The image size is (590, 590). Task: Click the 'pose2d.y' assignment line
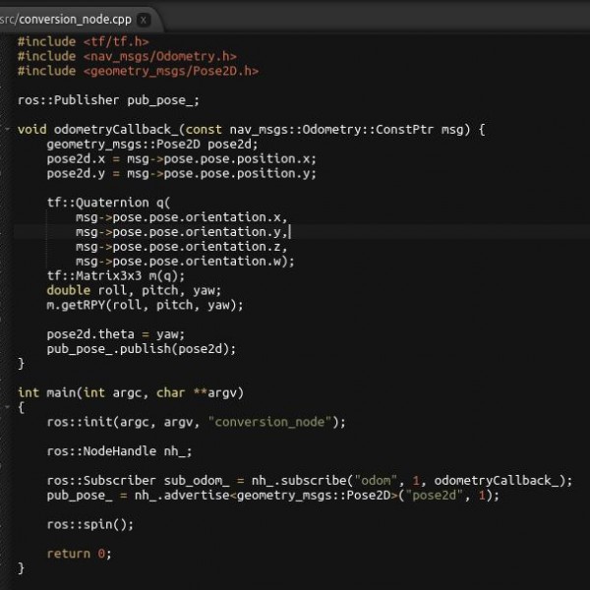click(181, 173)
